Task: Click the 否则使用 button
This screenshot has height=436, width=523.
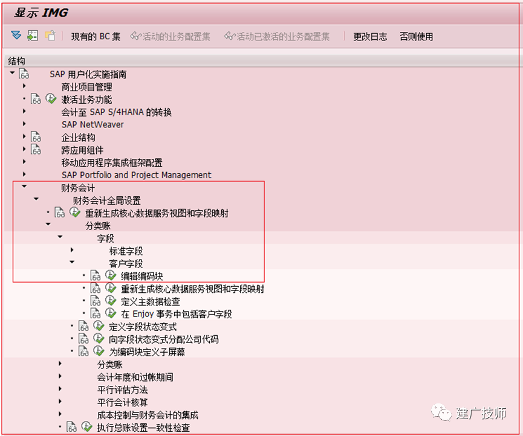Action: [416, 36]
